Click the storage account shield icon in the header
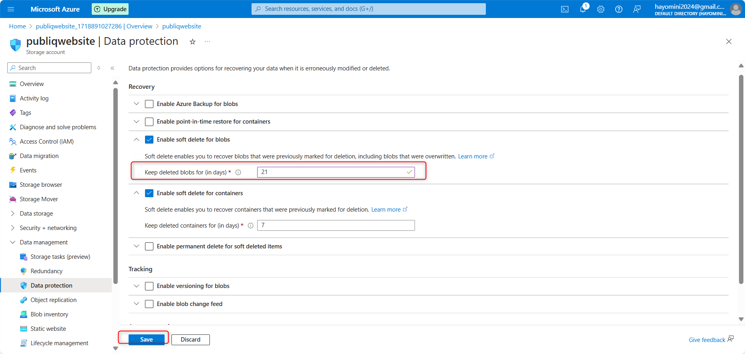This screenshot has height=354, width=745. (16, 45)
